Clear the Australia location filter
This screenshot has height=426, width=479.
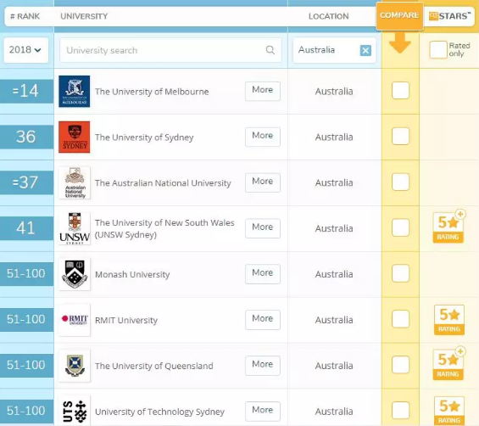click(x=365, y=50)
